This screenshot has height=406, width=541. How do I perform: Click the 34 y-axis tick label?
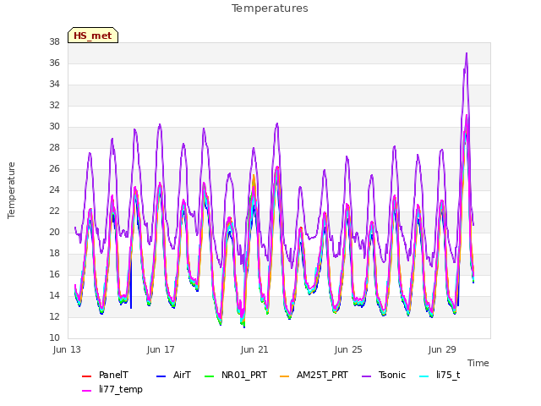pos(54,85)
